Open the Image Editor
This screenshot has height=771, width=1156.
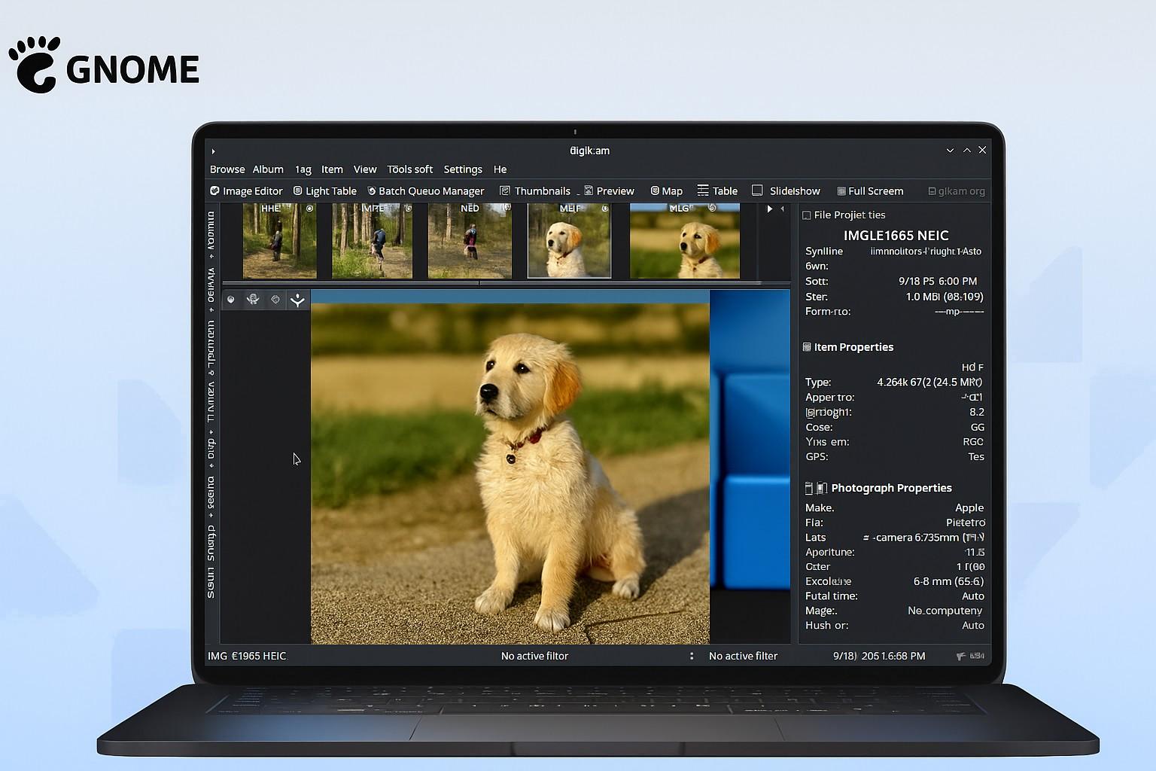pyautogui.click(x=246, y=191)
